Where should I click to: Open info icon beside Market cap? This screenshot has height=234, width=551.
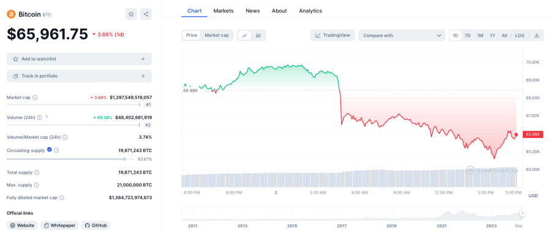pyautogui.click(x=35, y=98)
